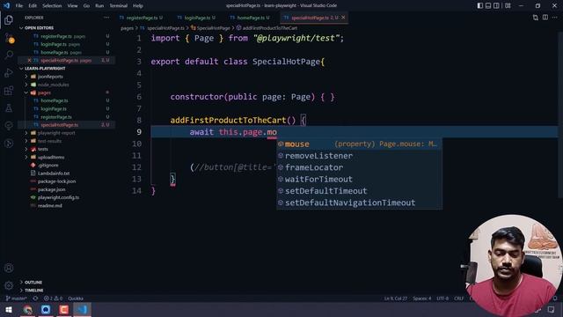Open editor More Actions ellipsis

[555, 18]
